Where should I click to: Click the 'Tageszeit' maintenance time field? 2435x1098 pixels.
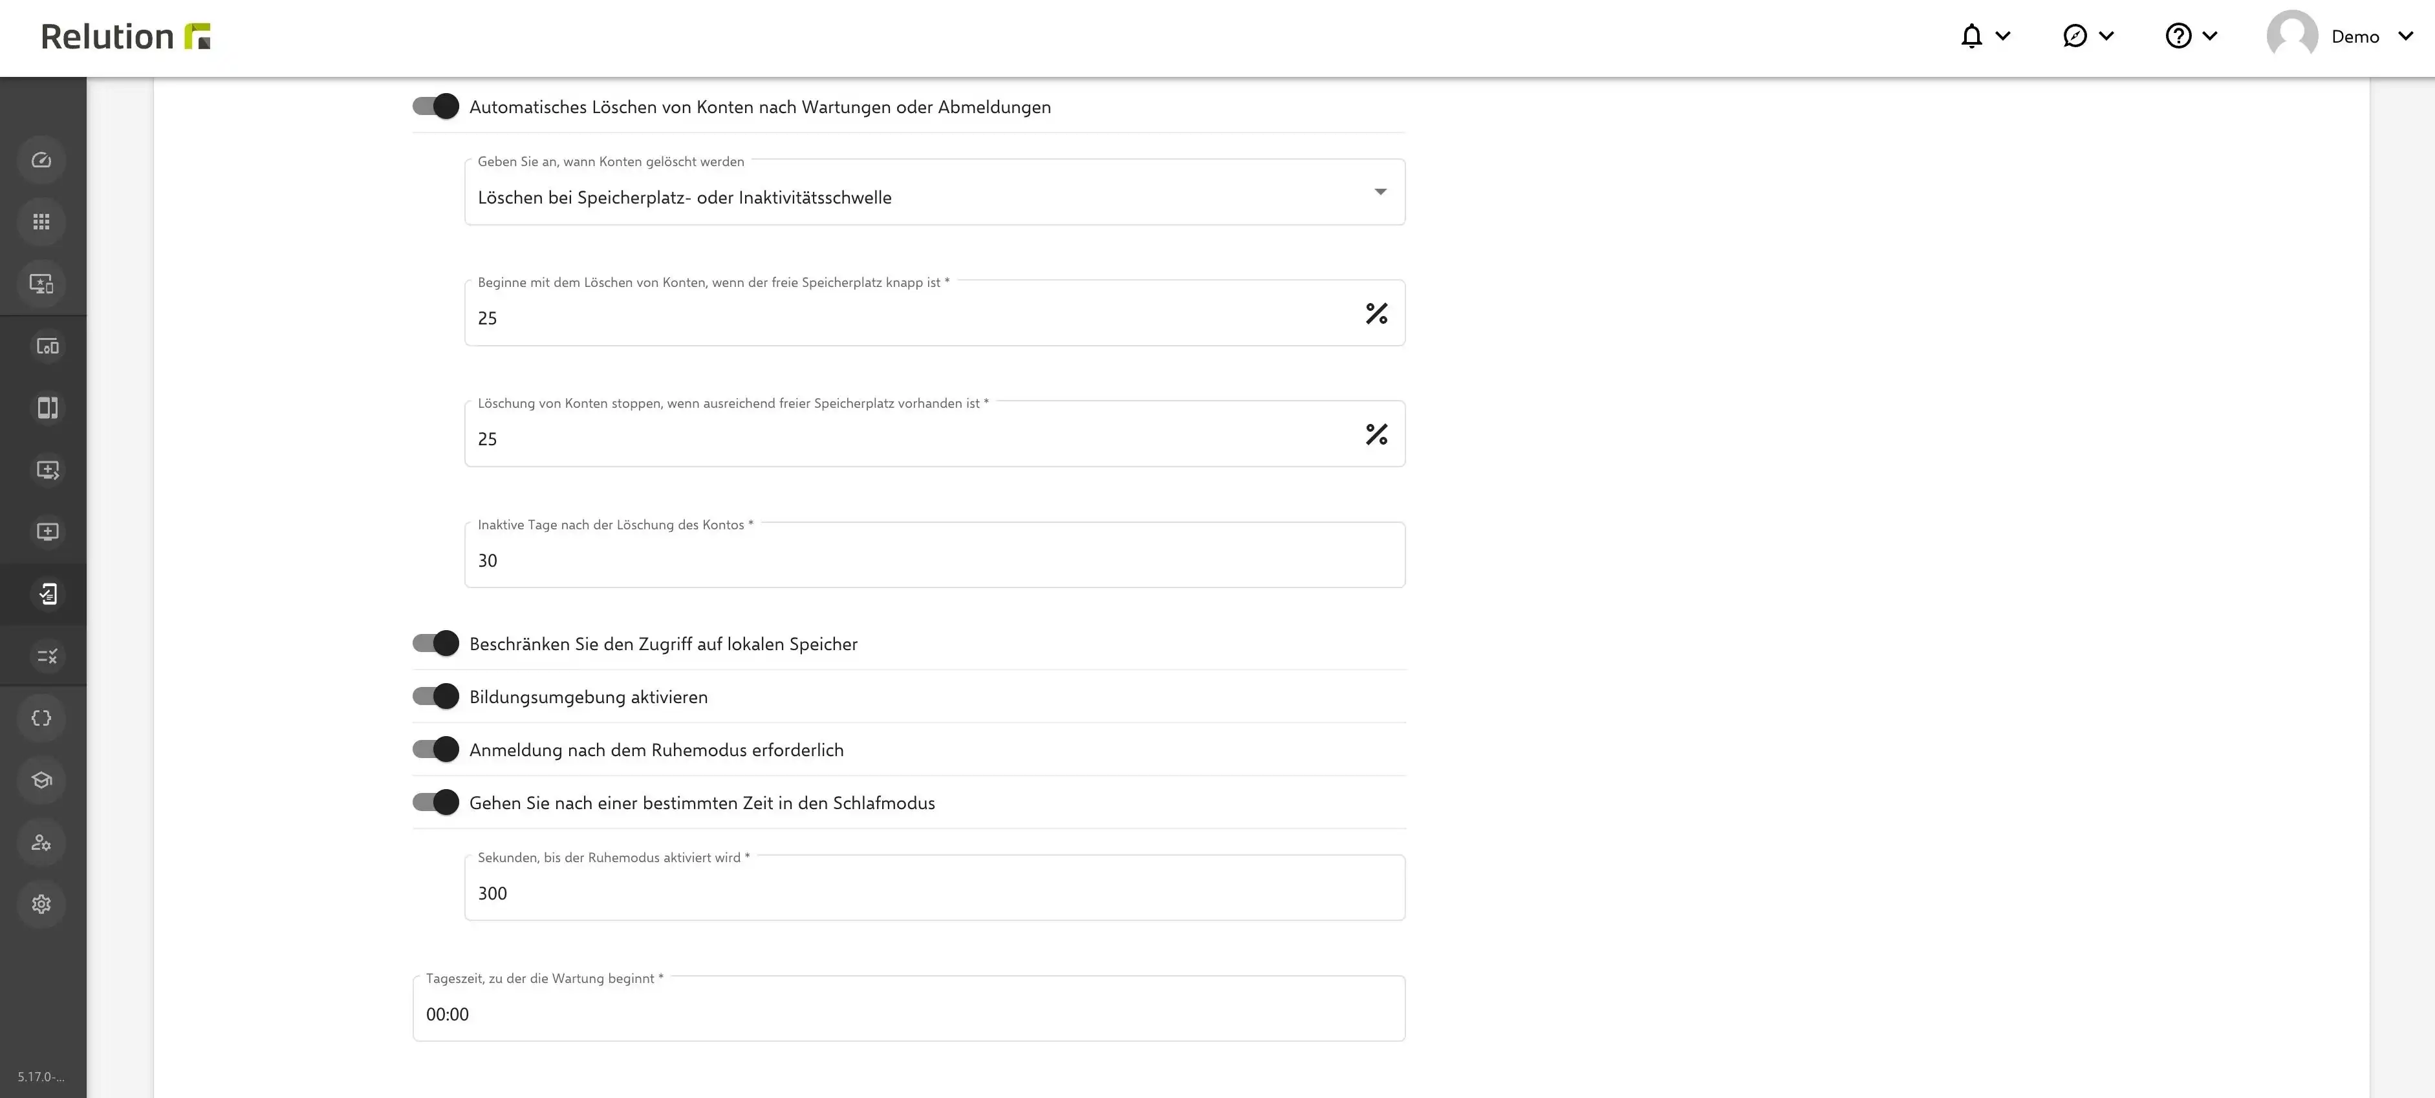tap(909, 1008)
